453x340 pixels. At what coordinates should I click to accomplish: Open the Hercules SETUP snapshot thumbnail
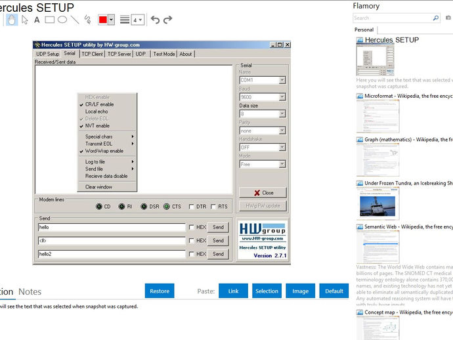pyautogui.click(x=375, y=60)
